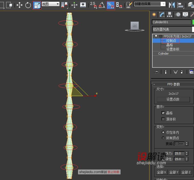Select the Cylinder base object in stack
Image resolution: width=194 pixels, height=180 pixels.
pyautogui.click(x=163, y=54)
